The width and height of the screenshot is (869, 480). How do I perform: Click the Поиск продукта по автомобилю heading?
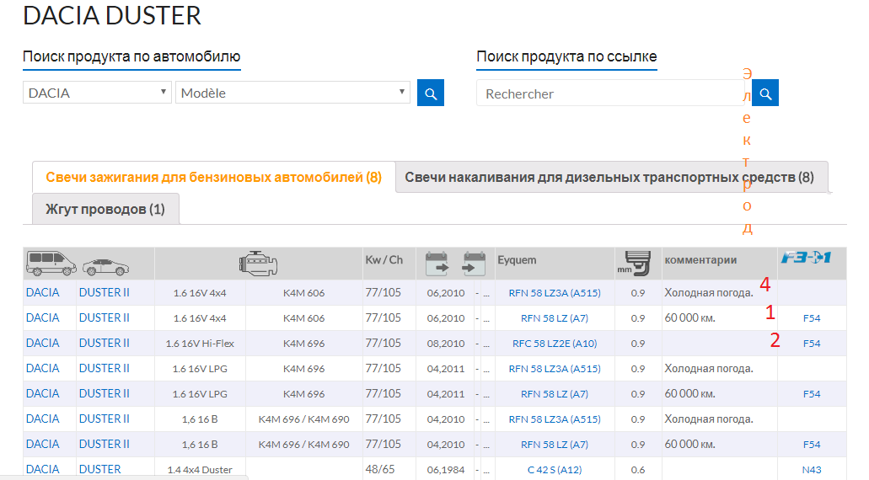pyautogui.click(x=131, y=56)
